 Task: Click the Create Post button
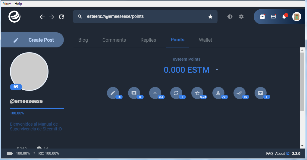coord(33,40)
